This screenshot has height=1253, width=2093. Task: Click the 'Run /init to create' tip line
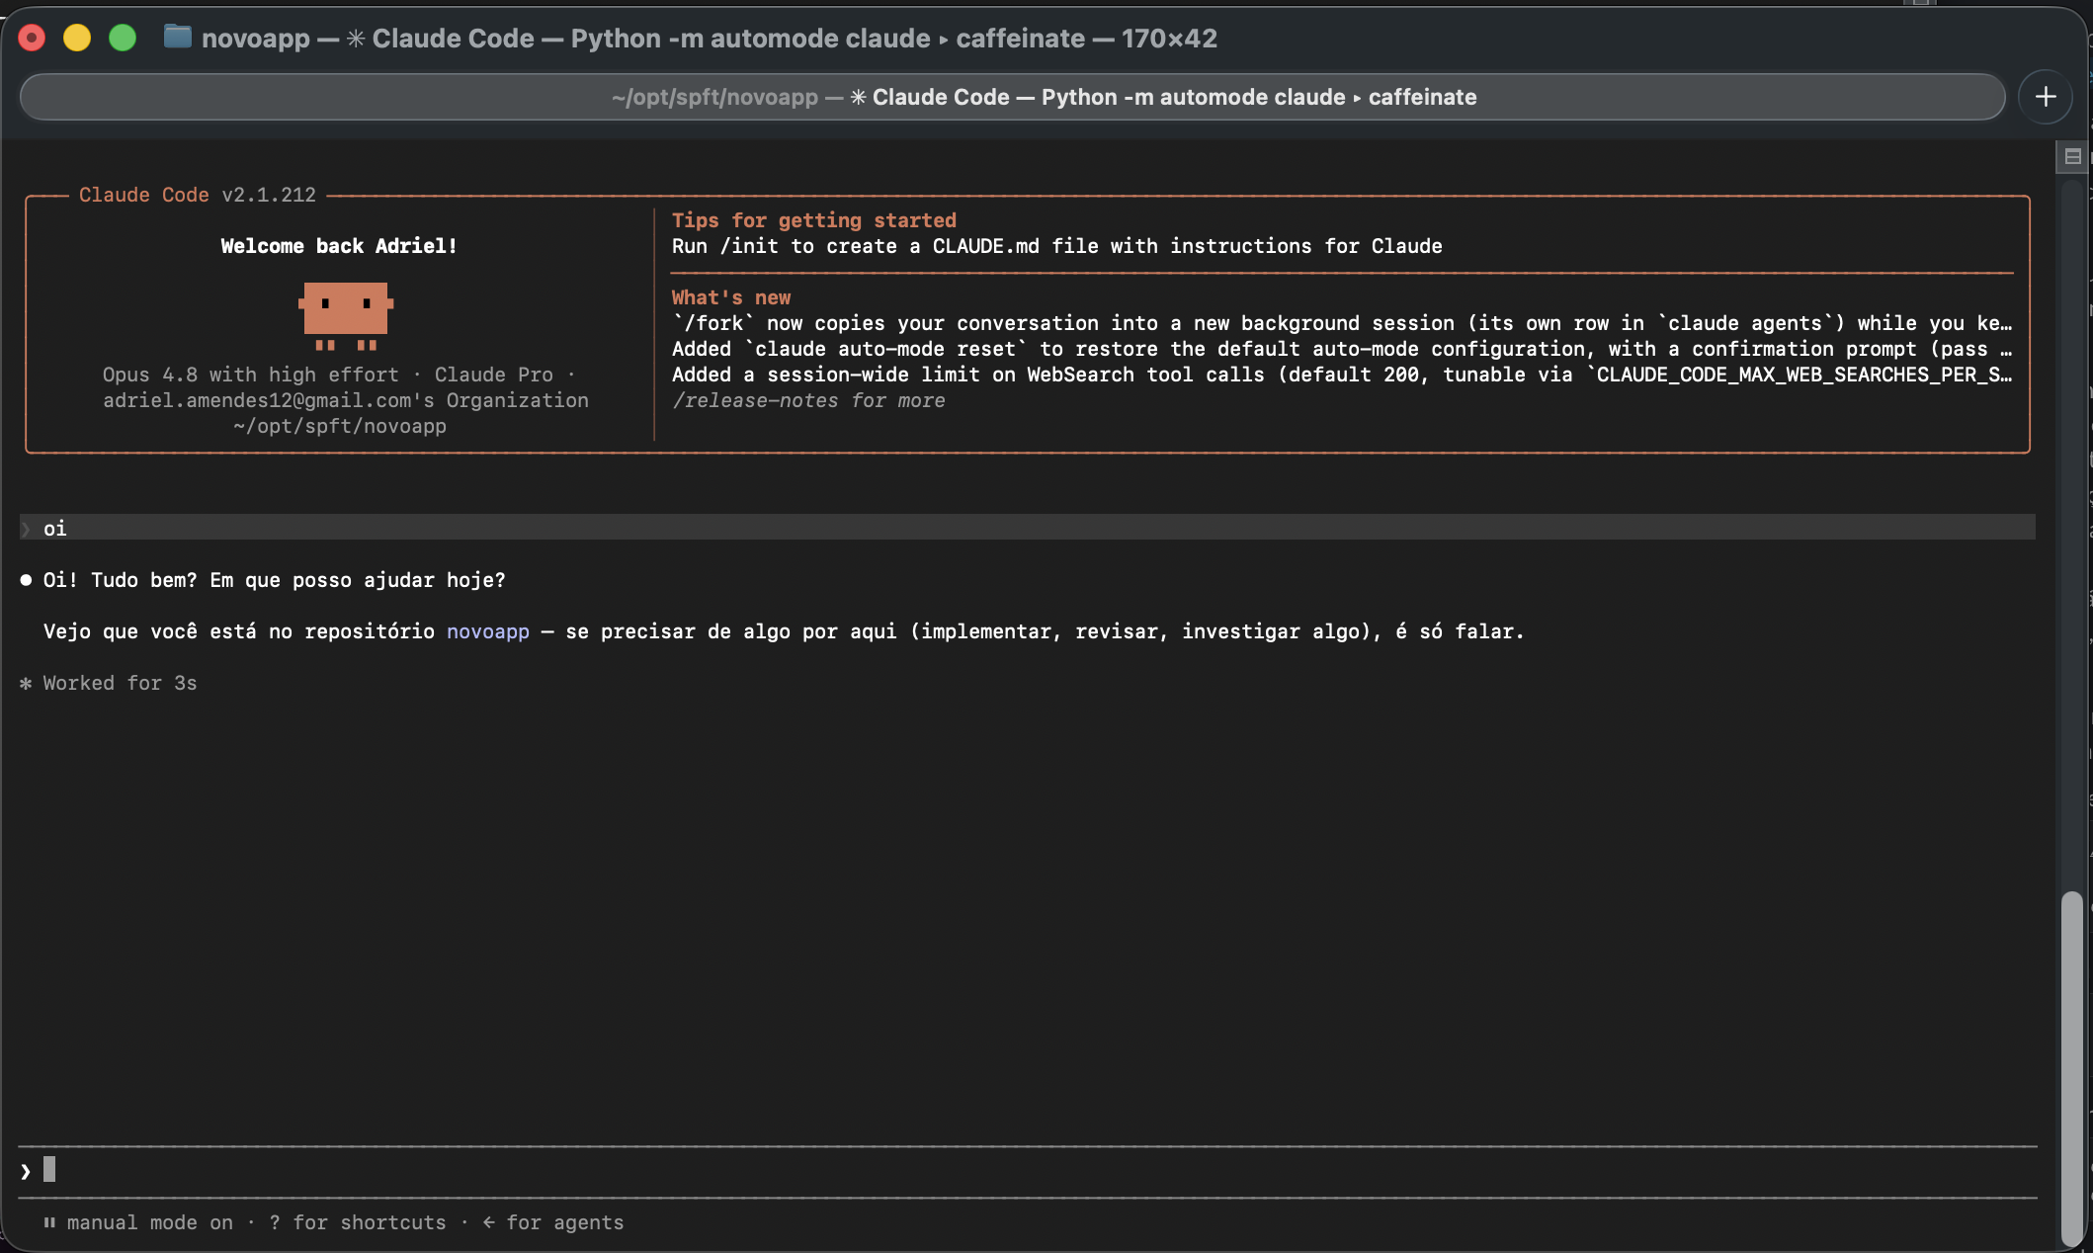point(1057,246)
